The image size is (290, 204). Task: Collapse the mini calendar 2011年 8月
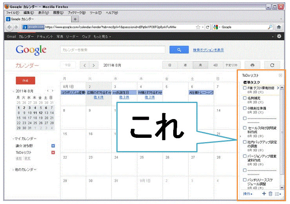[13, 91]
